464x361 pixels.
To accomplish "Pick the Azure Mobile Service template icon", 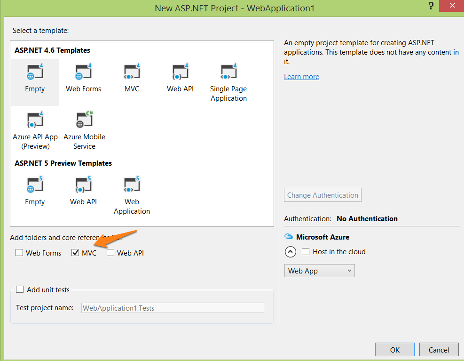I will point(84,120).
